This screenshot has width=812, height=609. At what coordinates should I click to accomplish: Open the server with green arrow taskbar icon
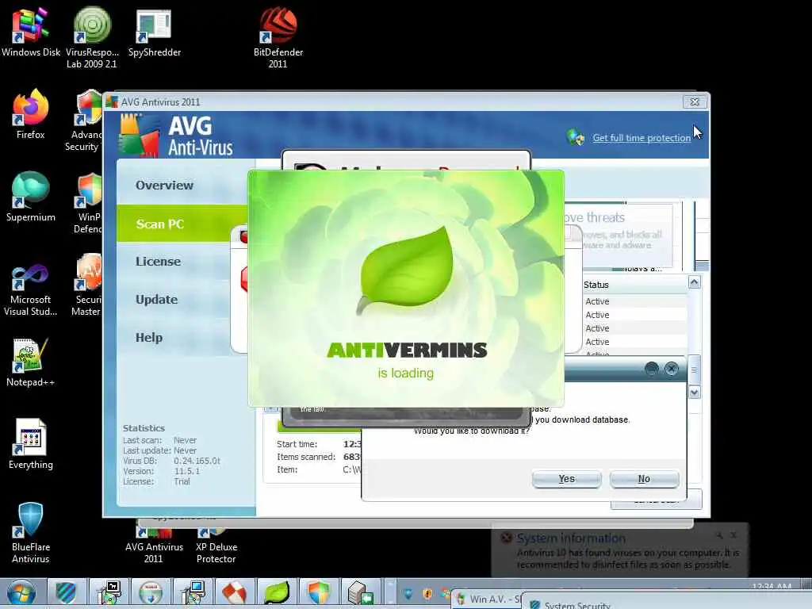click(360, 593)
